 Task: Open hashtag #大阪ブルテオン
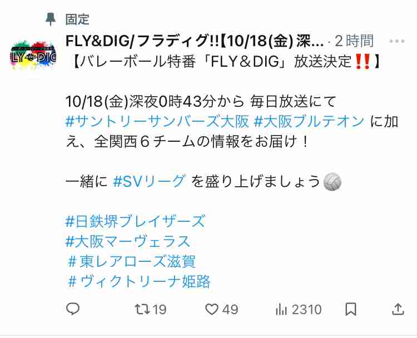coord(309,122)
